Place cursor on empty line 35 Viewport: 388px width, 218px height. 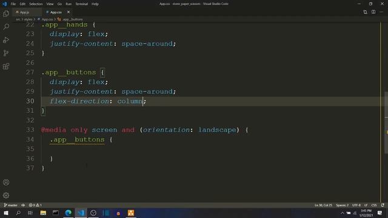pos(210,149)
